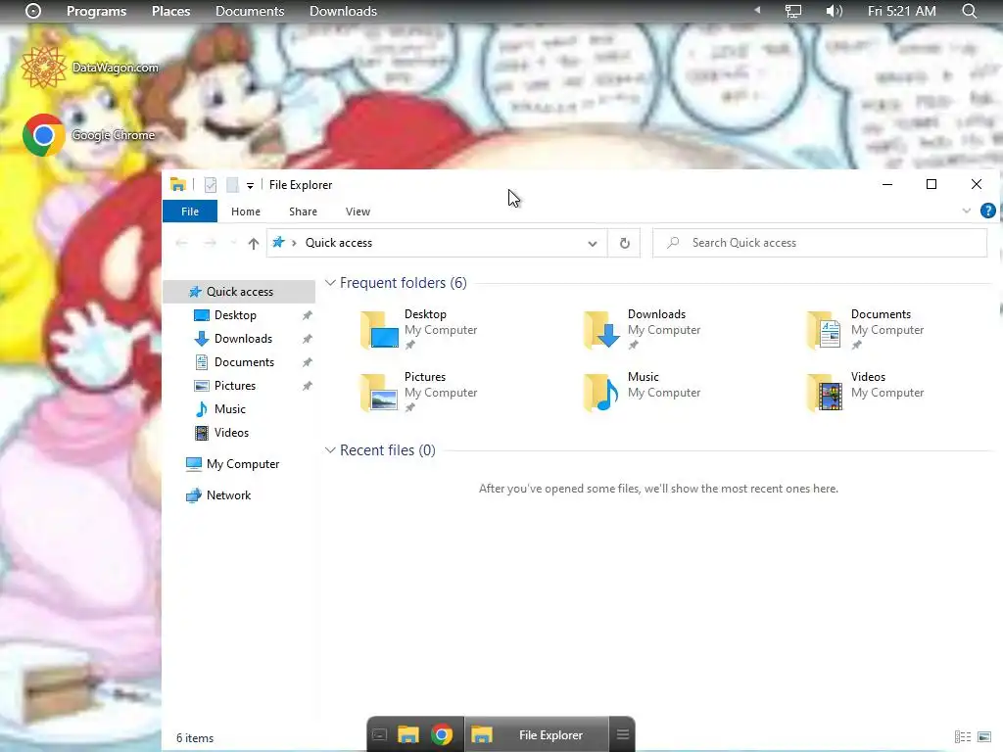Refresh the Quick access view
The width and height of the screenshot is (1003, 752).
click(625, 243)
